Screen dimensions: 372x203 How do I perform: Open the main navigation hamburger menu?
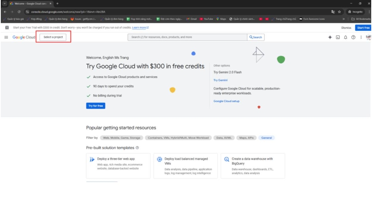(6, 37)
